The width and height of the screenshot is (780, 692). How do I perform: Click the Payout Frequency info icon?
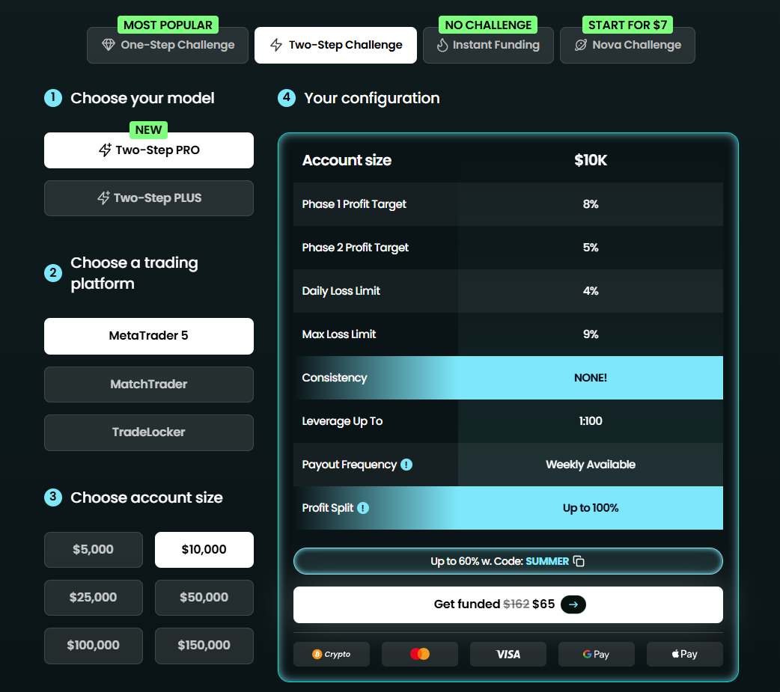pos(406,465)
